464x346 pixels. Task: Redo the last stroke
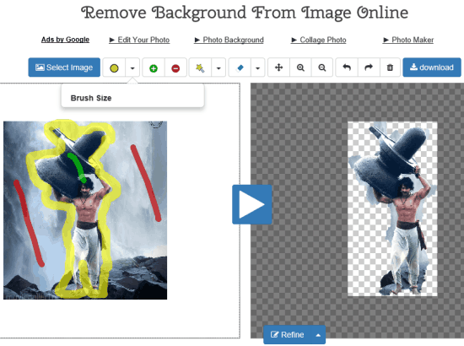tap(369, 68)
